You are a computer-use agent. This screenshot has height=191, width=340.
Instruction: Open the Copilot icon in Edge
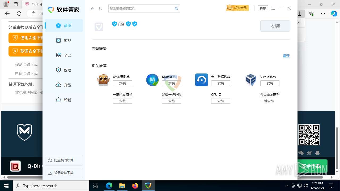[334, 14]
